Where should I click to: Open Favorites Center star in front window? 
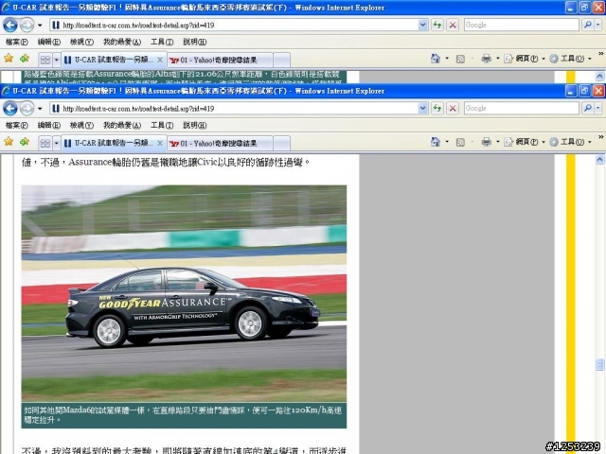tap(9, 142)
